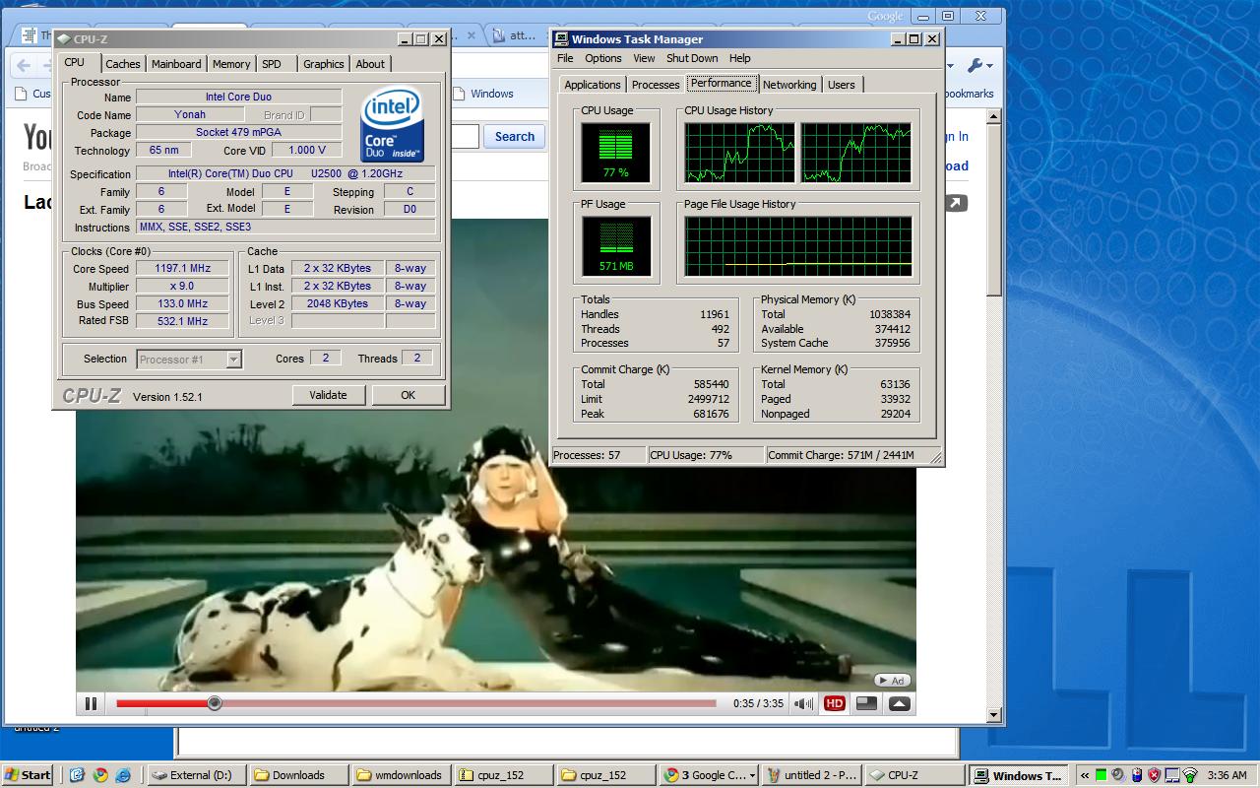This screenshot has height=788, width=1260.
Task: Click the Validate button in CPU-Z
Action: click(x=328, y=395)
